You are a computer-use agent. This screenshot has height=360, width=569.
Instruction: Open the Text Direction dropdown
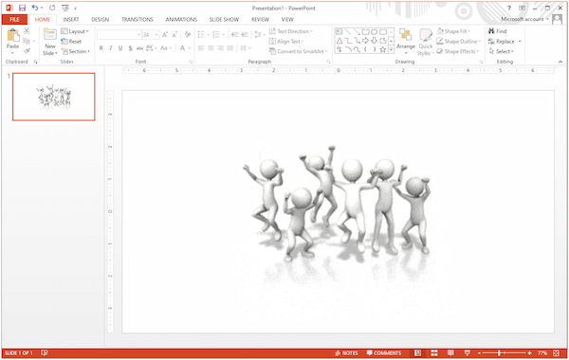[290, 31]
